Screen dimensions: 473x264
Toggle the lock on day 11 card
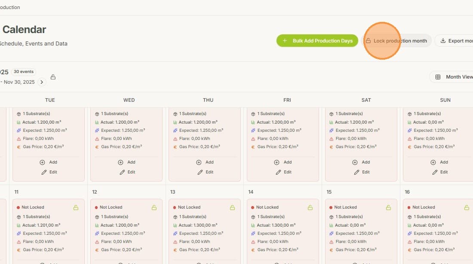(x=76, y=207)
